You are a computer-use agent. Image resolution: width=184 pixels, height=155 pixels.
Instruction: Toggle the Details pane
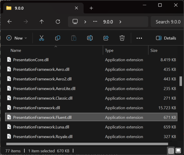click(x=166, y=38)
